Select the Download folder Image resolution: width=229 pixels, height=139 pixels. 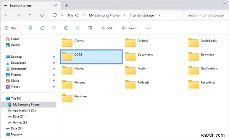(201, 56)
